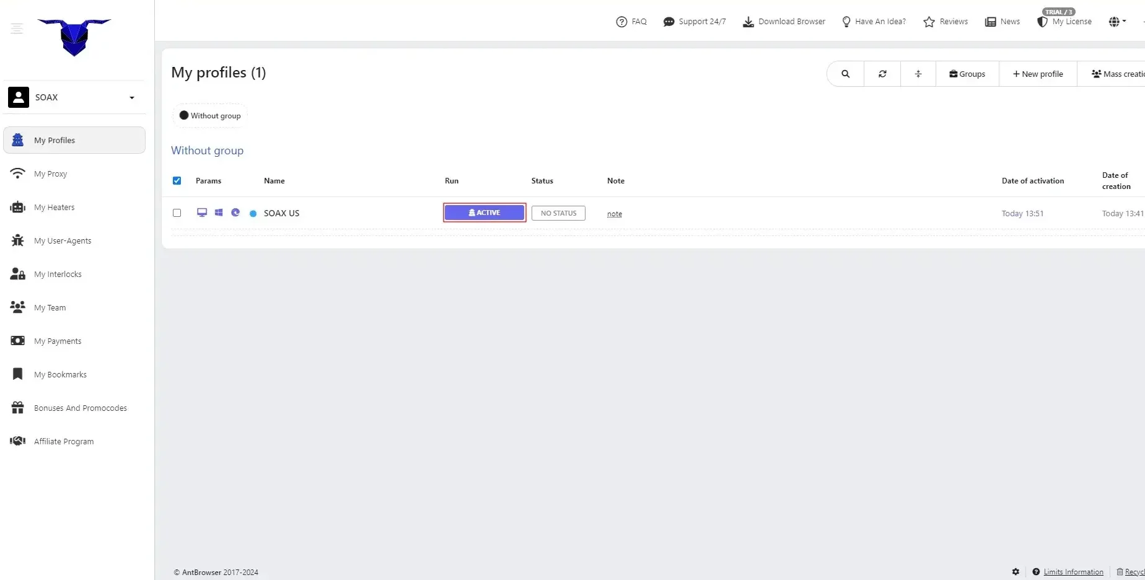Click the Windows OS icon for SOAX US
This screenshot has width=1145, height=580.
pyautogui.click(x=219, y=213)
